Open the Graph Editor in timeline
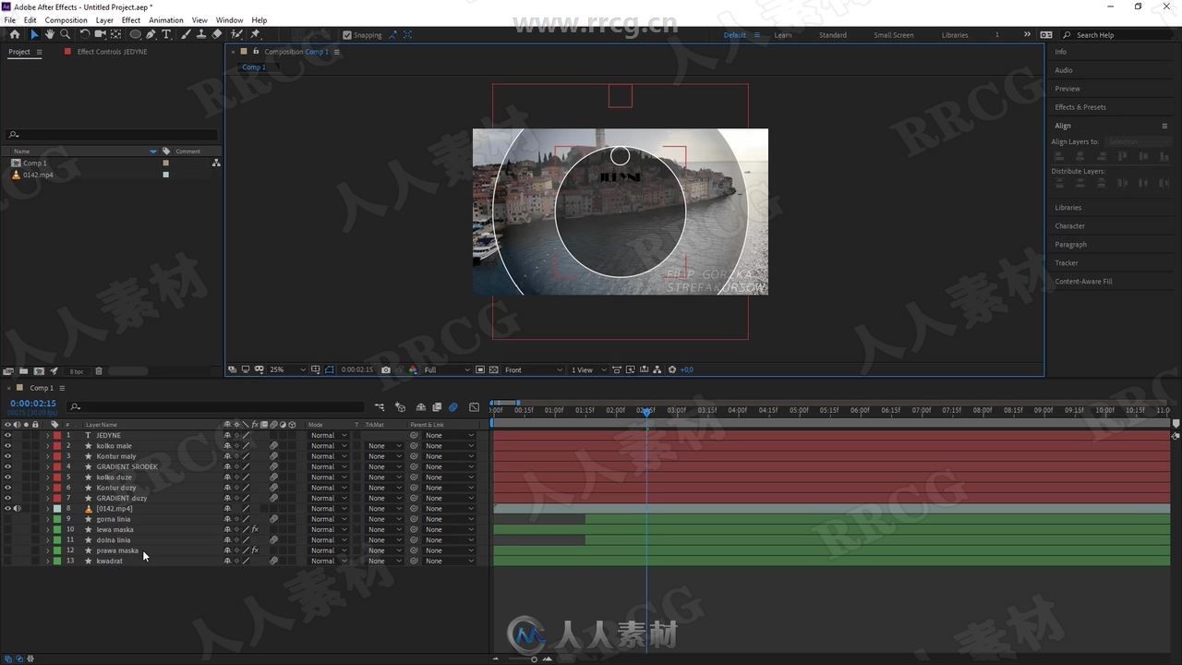The image size is (1182, 665). pos(475,406)
